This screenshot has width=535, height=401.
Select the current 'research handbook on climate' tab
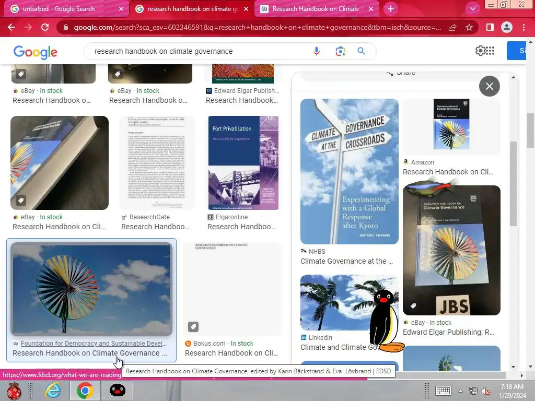tap(192, 9)
